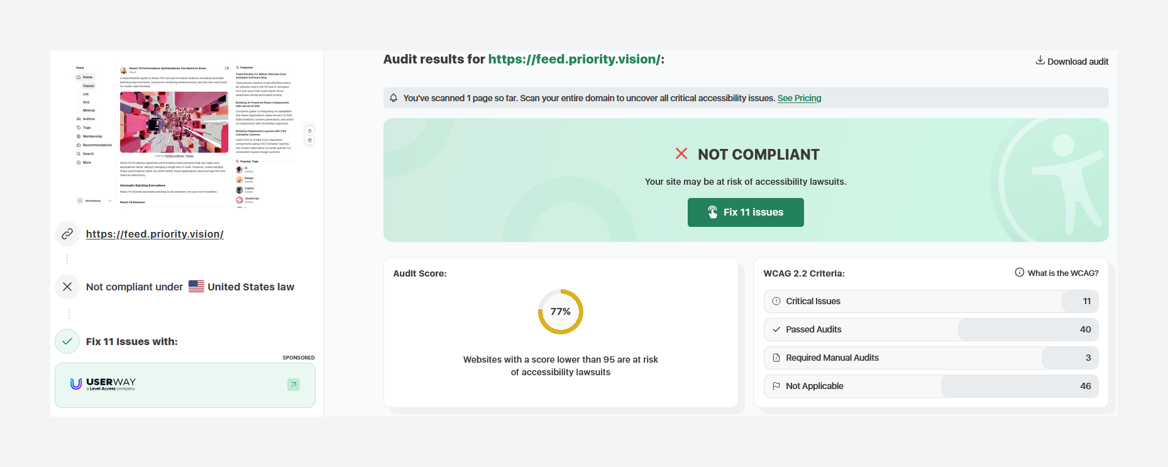Viewport: 1168px width, 467px height.
Task: Click the Not Applicable flag icon
Action: pos(776,386)
